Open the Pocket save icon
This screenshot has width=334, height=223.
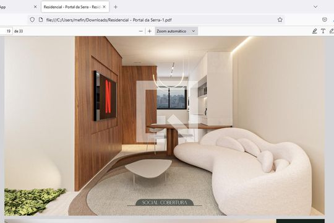(x=325, y=20)
